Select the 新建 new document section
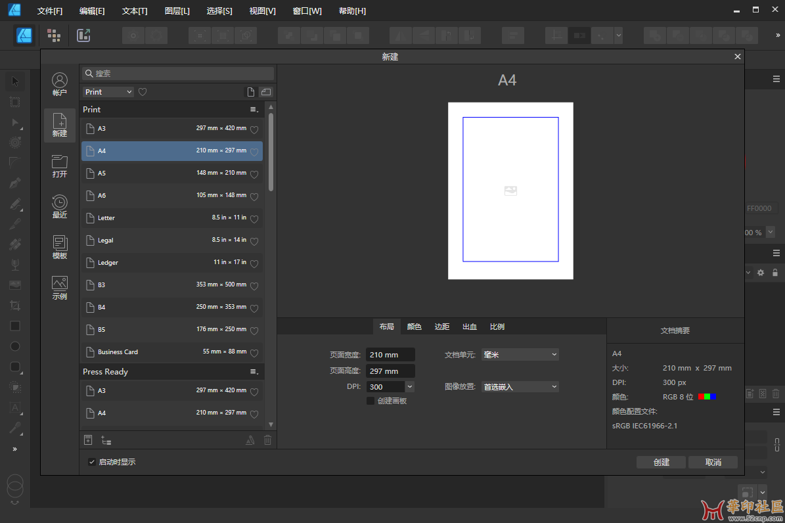The image size is (785, 523). tap(60, 125)
